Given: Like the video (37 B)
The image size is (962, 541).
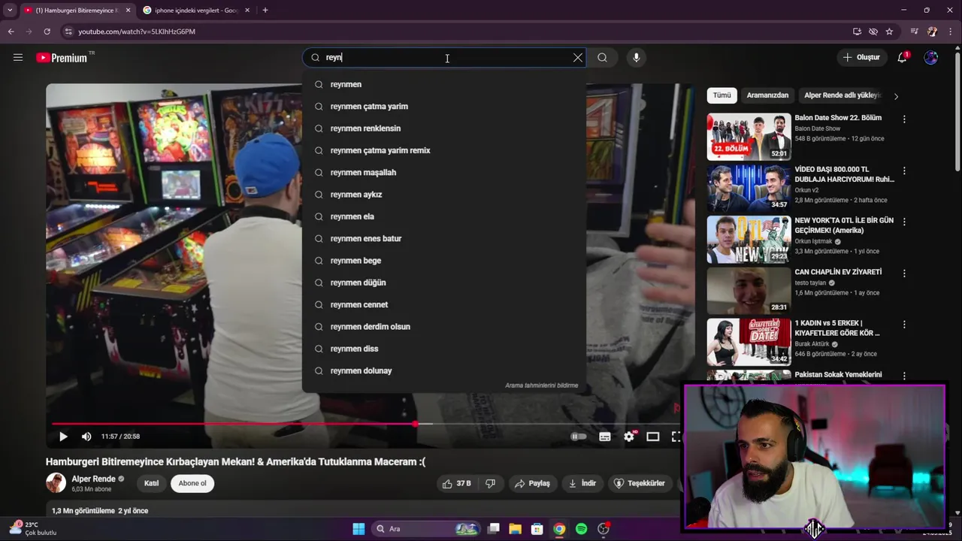Looking at the screenshot, I should pyautogui.click(x=457, y=483).
